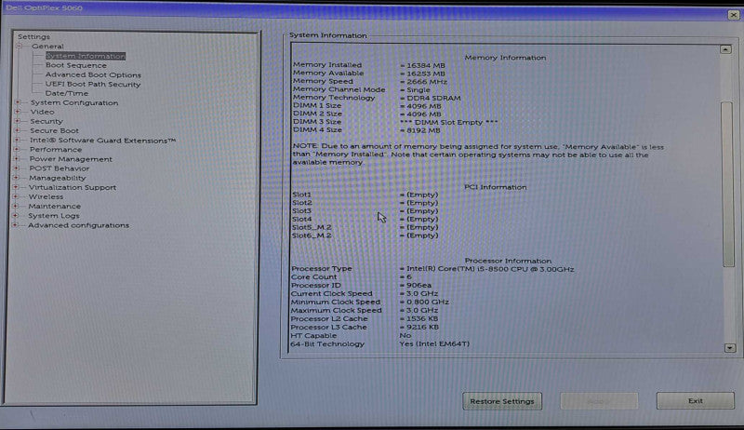
Task: Expand the Video settings node
Action: point(18,112)
